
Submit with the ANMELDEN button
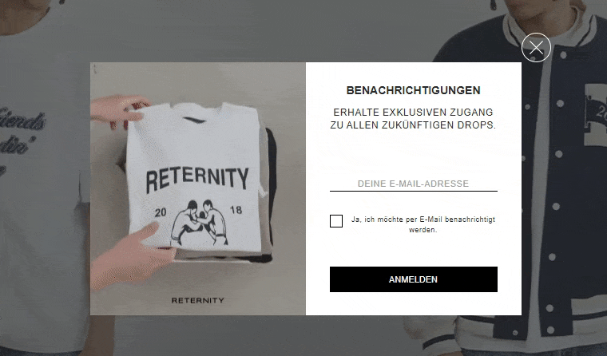[414, 279]
